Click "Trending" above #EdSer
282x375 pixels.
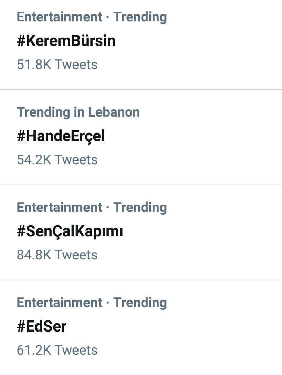click(x=140, y=303)
